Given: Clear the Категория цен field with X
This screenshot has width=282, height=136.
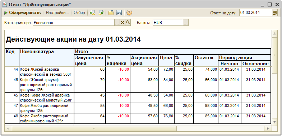Looking at the screenshot, I should (x=122, y=23).
